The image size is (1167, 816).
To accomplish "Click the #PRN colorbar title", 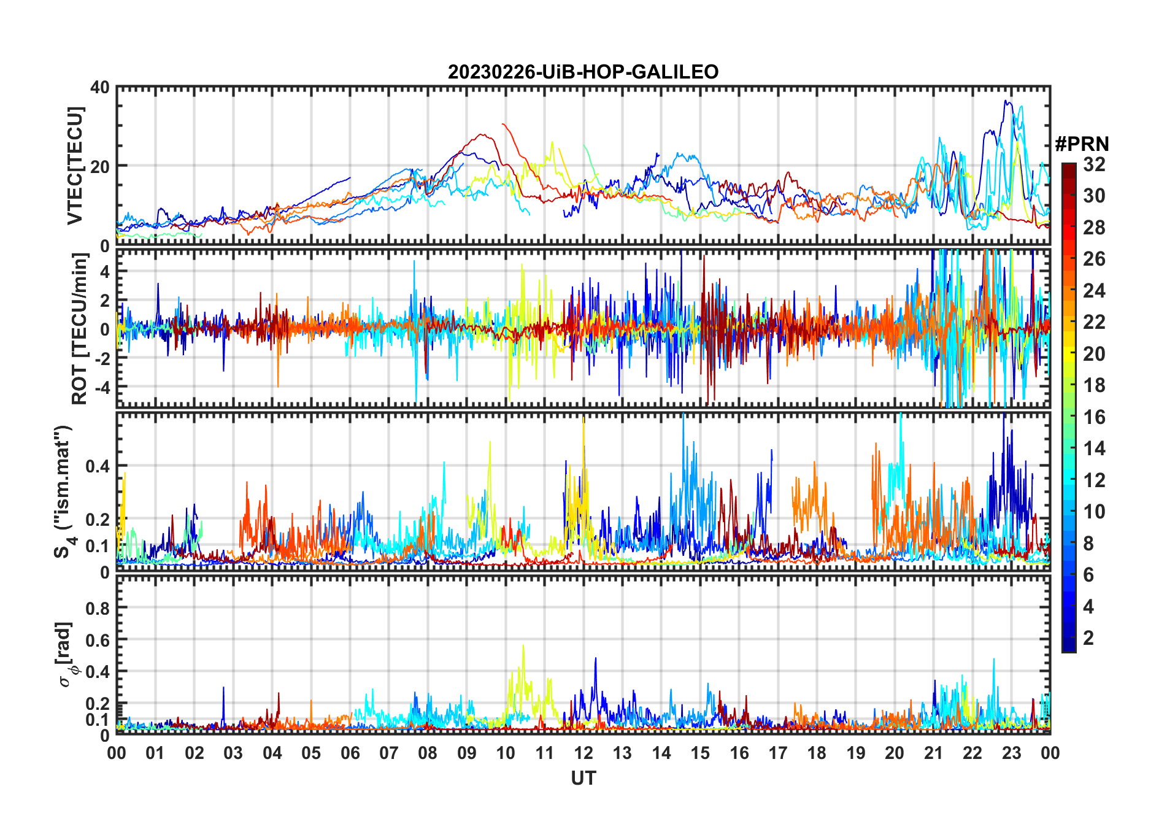I will pyautogui.click(x=1082, y=144).
